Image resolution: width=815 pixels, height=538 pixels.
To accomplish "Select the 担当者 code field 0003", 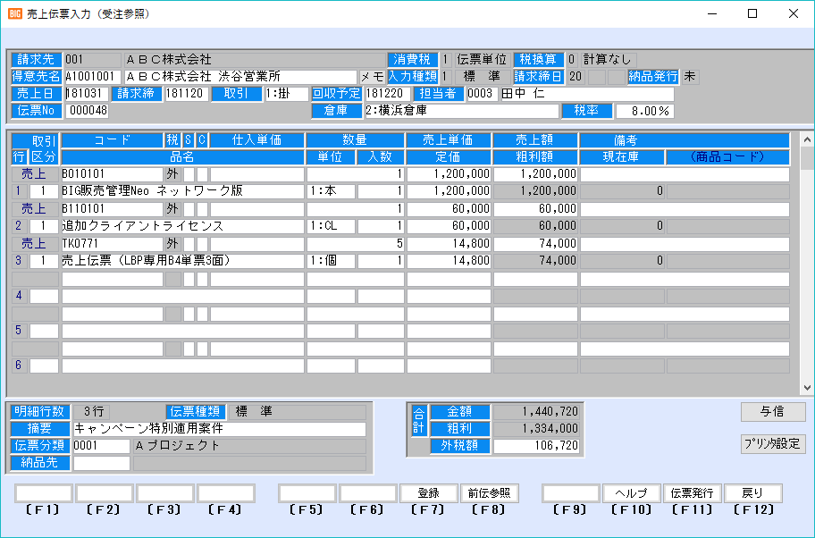I will click(x=482, y=94).
